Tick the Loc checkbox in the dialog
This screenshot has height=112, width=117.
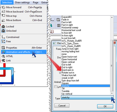[x=55, y=87]
